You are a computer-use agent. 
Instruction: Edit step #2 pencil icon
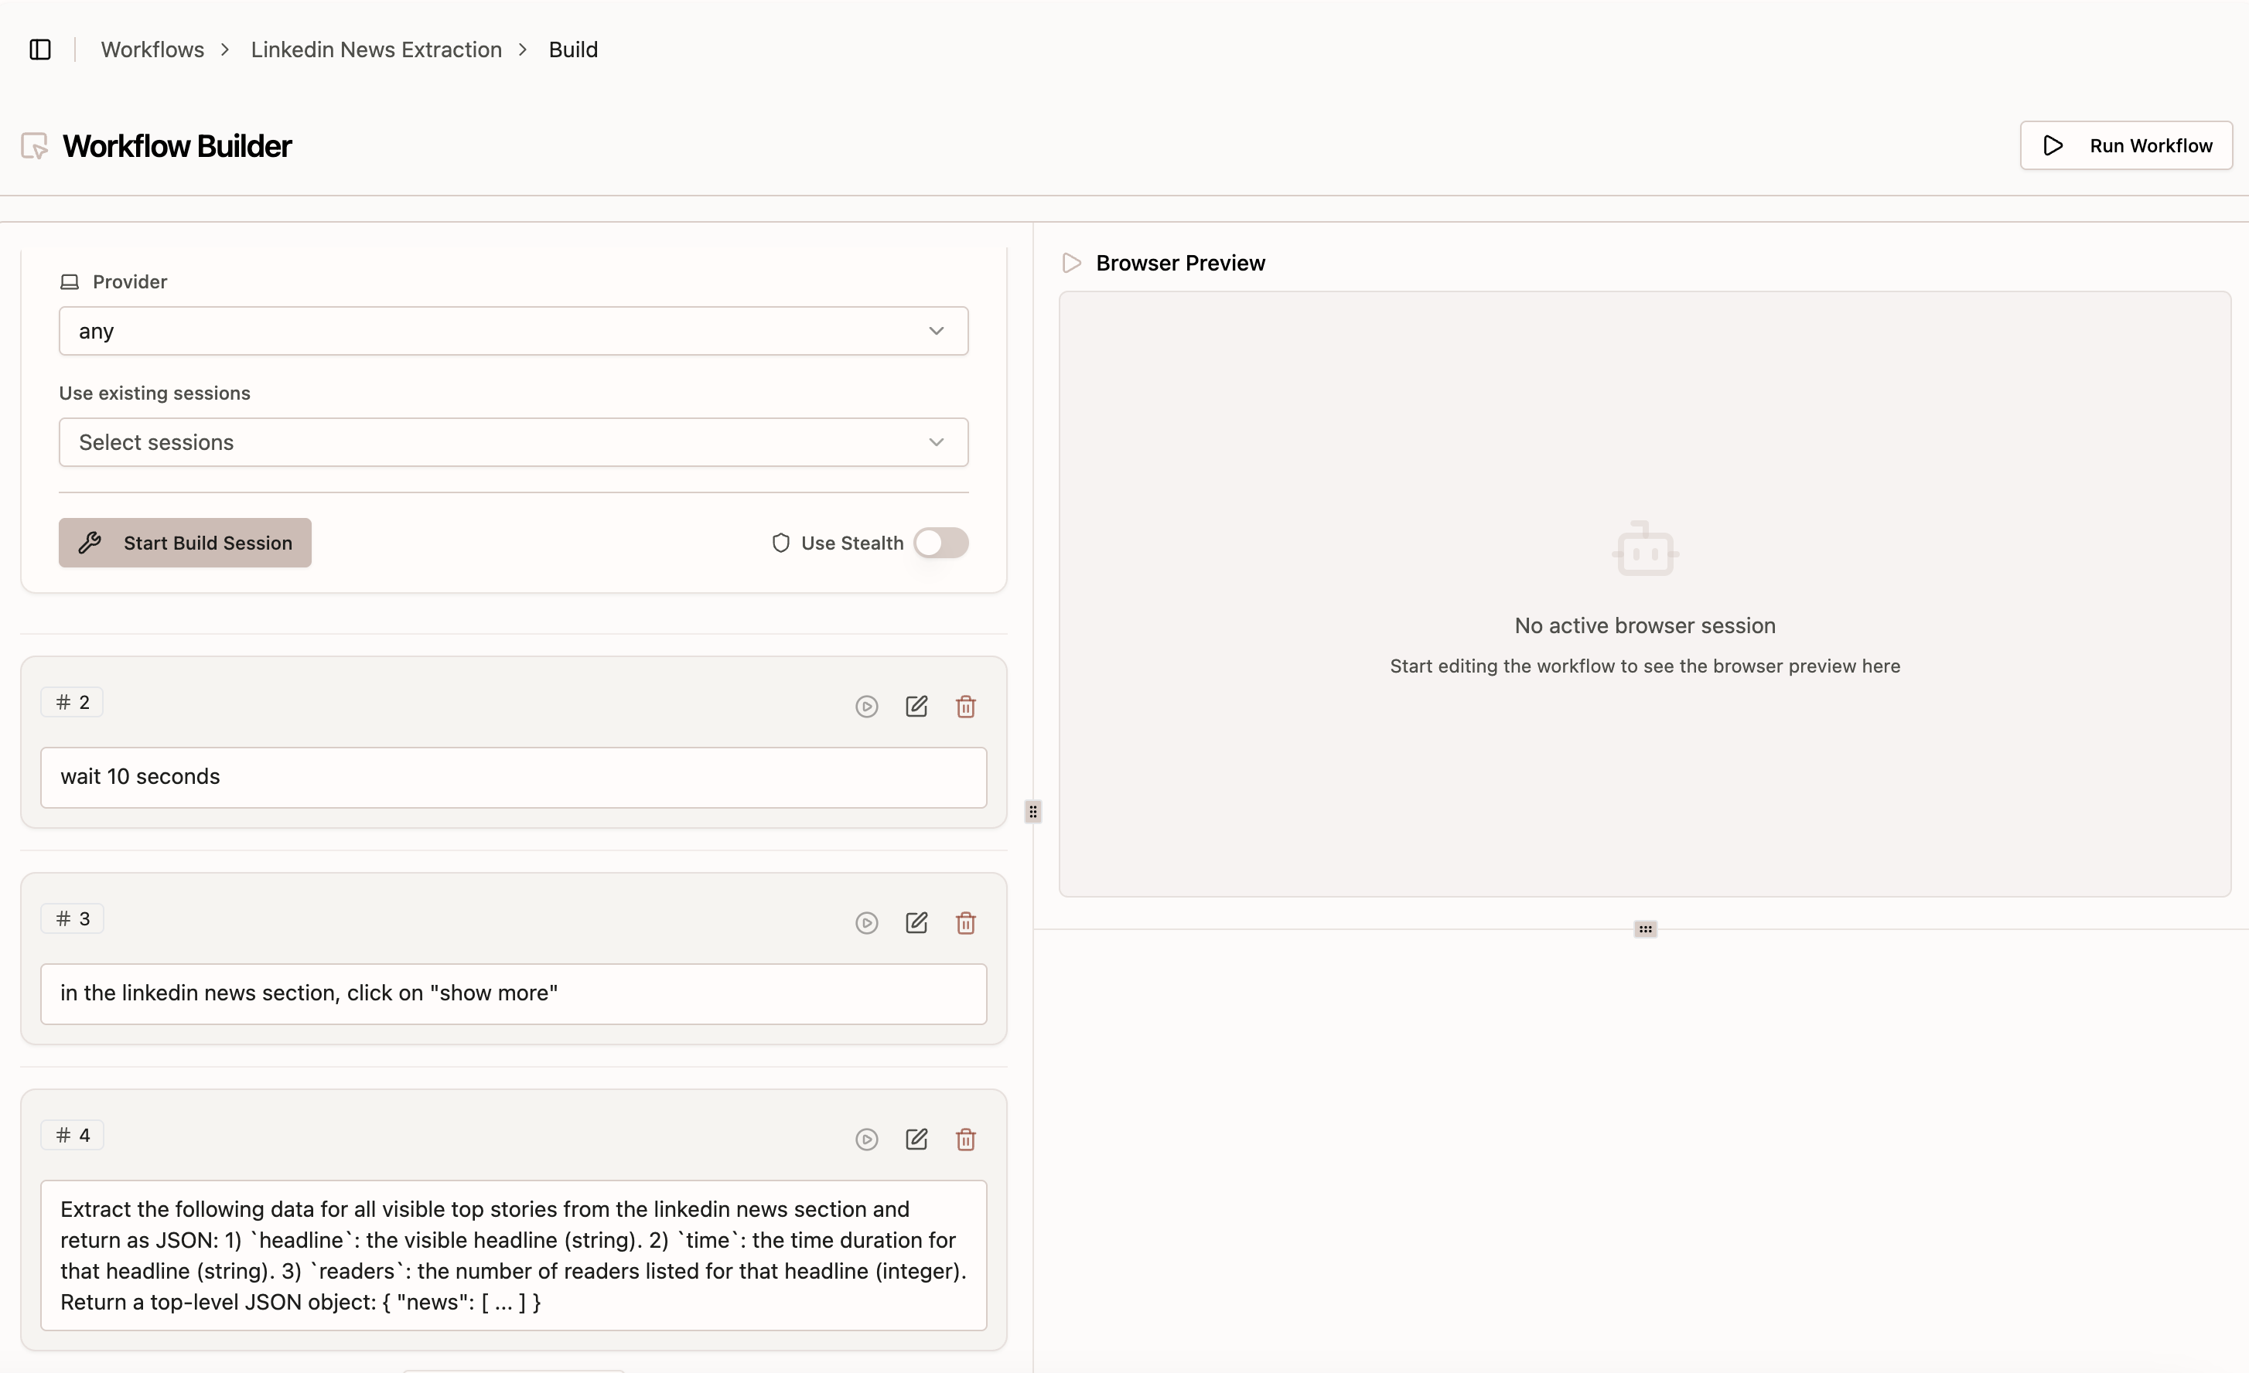tap(916, 707)
